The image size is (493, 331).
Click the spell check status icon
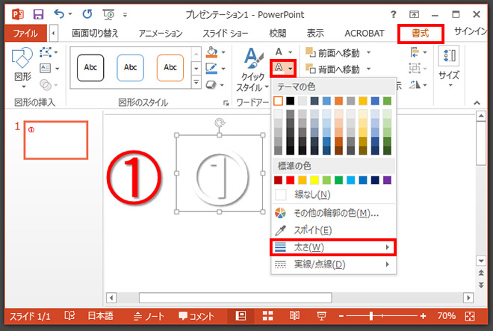click(69, 315)
